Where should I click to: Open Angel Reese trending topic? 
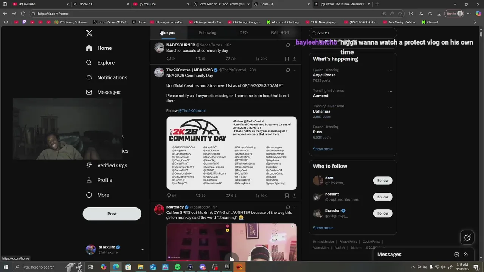point(324,75)
